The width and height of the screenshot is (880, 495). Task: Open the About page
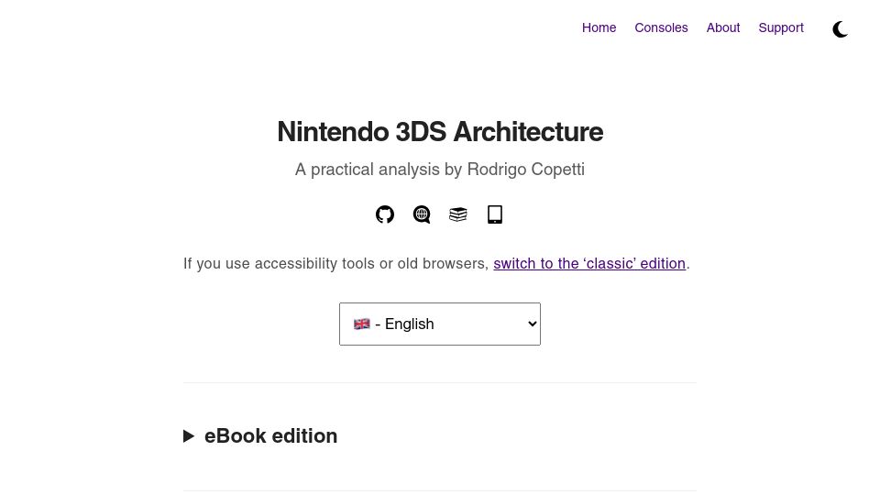[x=723, y=27]
